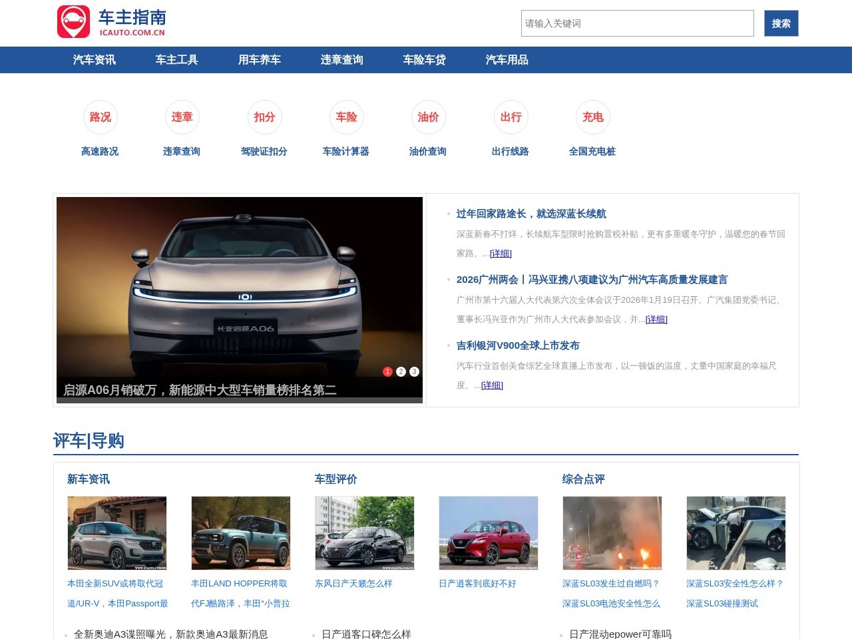Switch to the 车型评价 section tab
The width and height of the screenshot is (852, 639).
point(335,479)
